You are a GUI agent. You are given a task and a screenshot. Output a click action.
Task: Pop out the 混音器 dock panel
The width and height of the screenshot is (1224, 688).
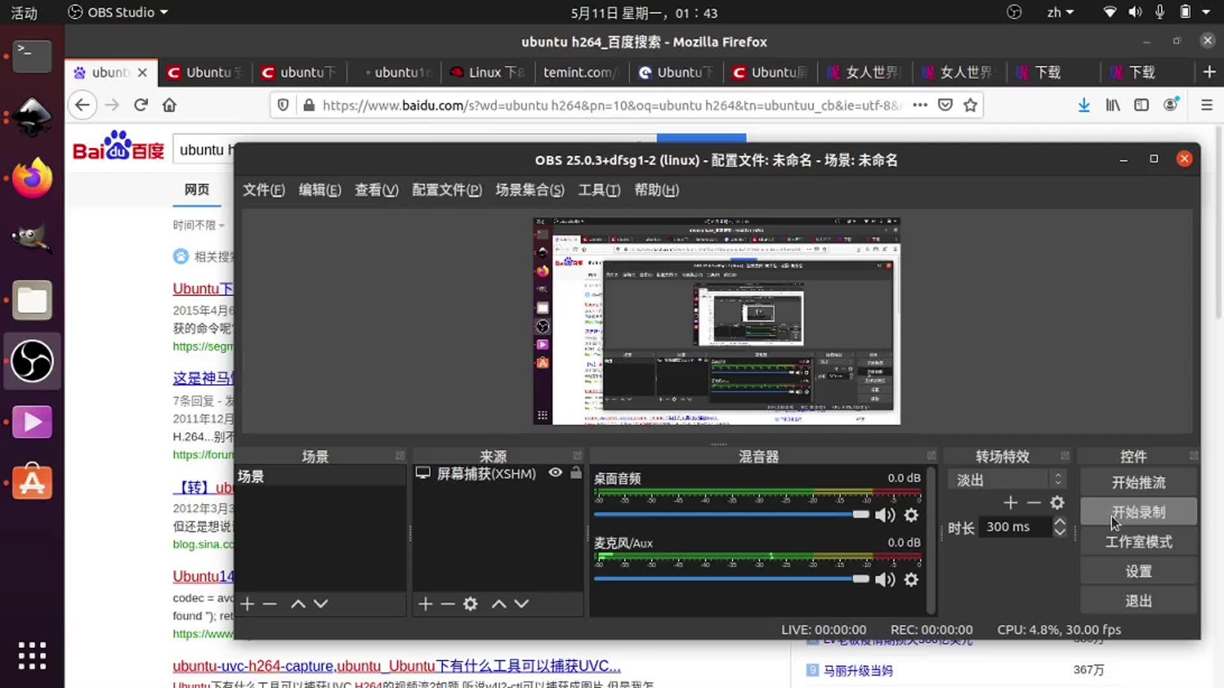[x=931, y=455]
